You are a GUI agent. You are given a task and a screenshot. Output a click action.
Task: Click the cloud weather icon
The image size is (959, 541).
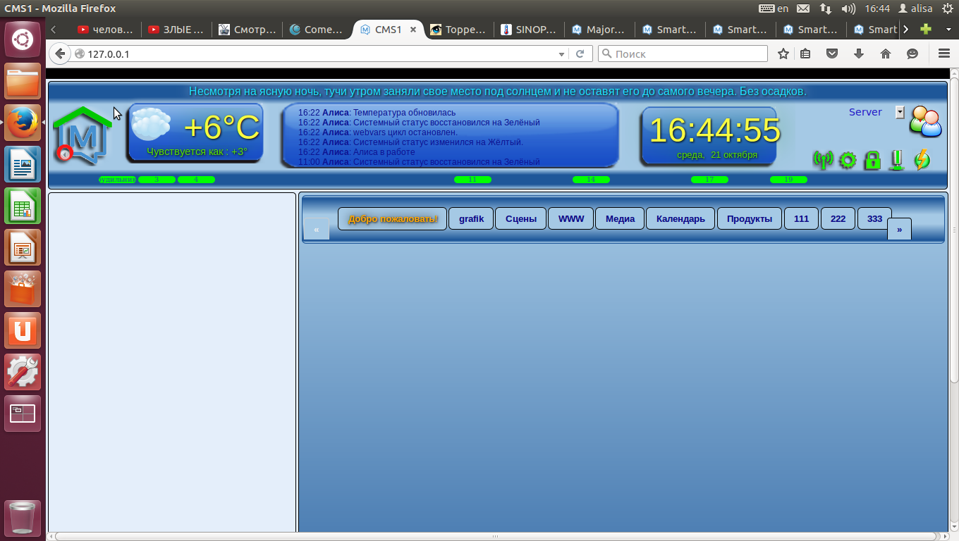(151, 123)
